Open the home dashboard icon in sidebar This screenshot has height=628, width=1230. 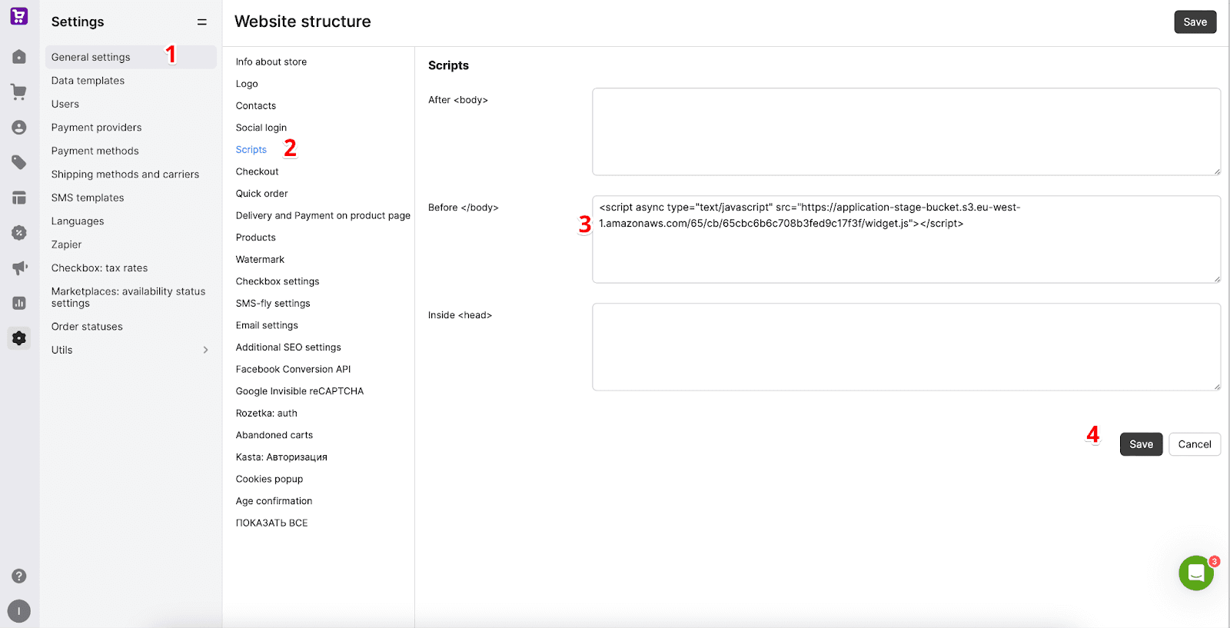19,57
